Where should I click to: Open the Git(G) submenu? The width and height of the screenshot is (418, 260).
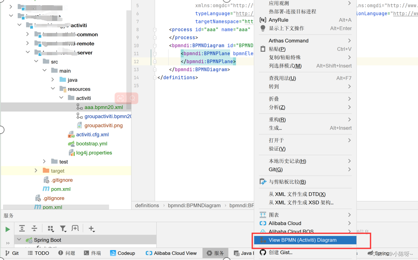coord(305,169)
